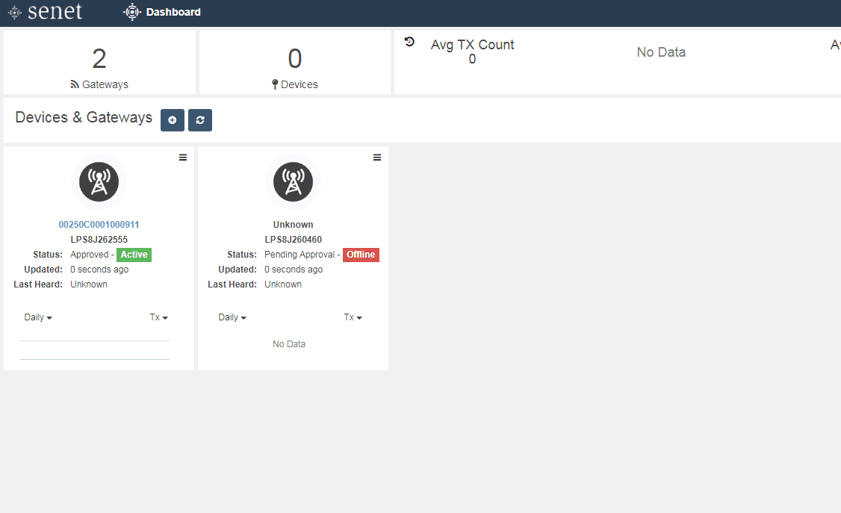This screenshot has height=513, width=841.
Task: Expand the Tx dropdown on the Offline gateway
Action: [353, 317]
